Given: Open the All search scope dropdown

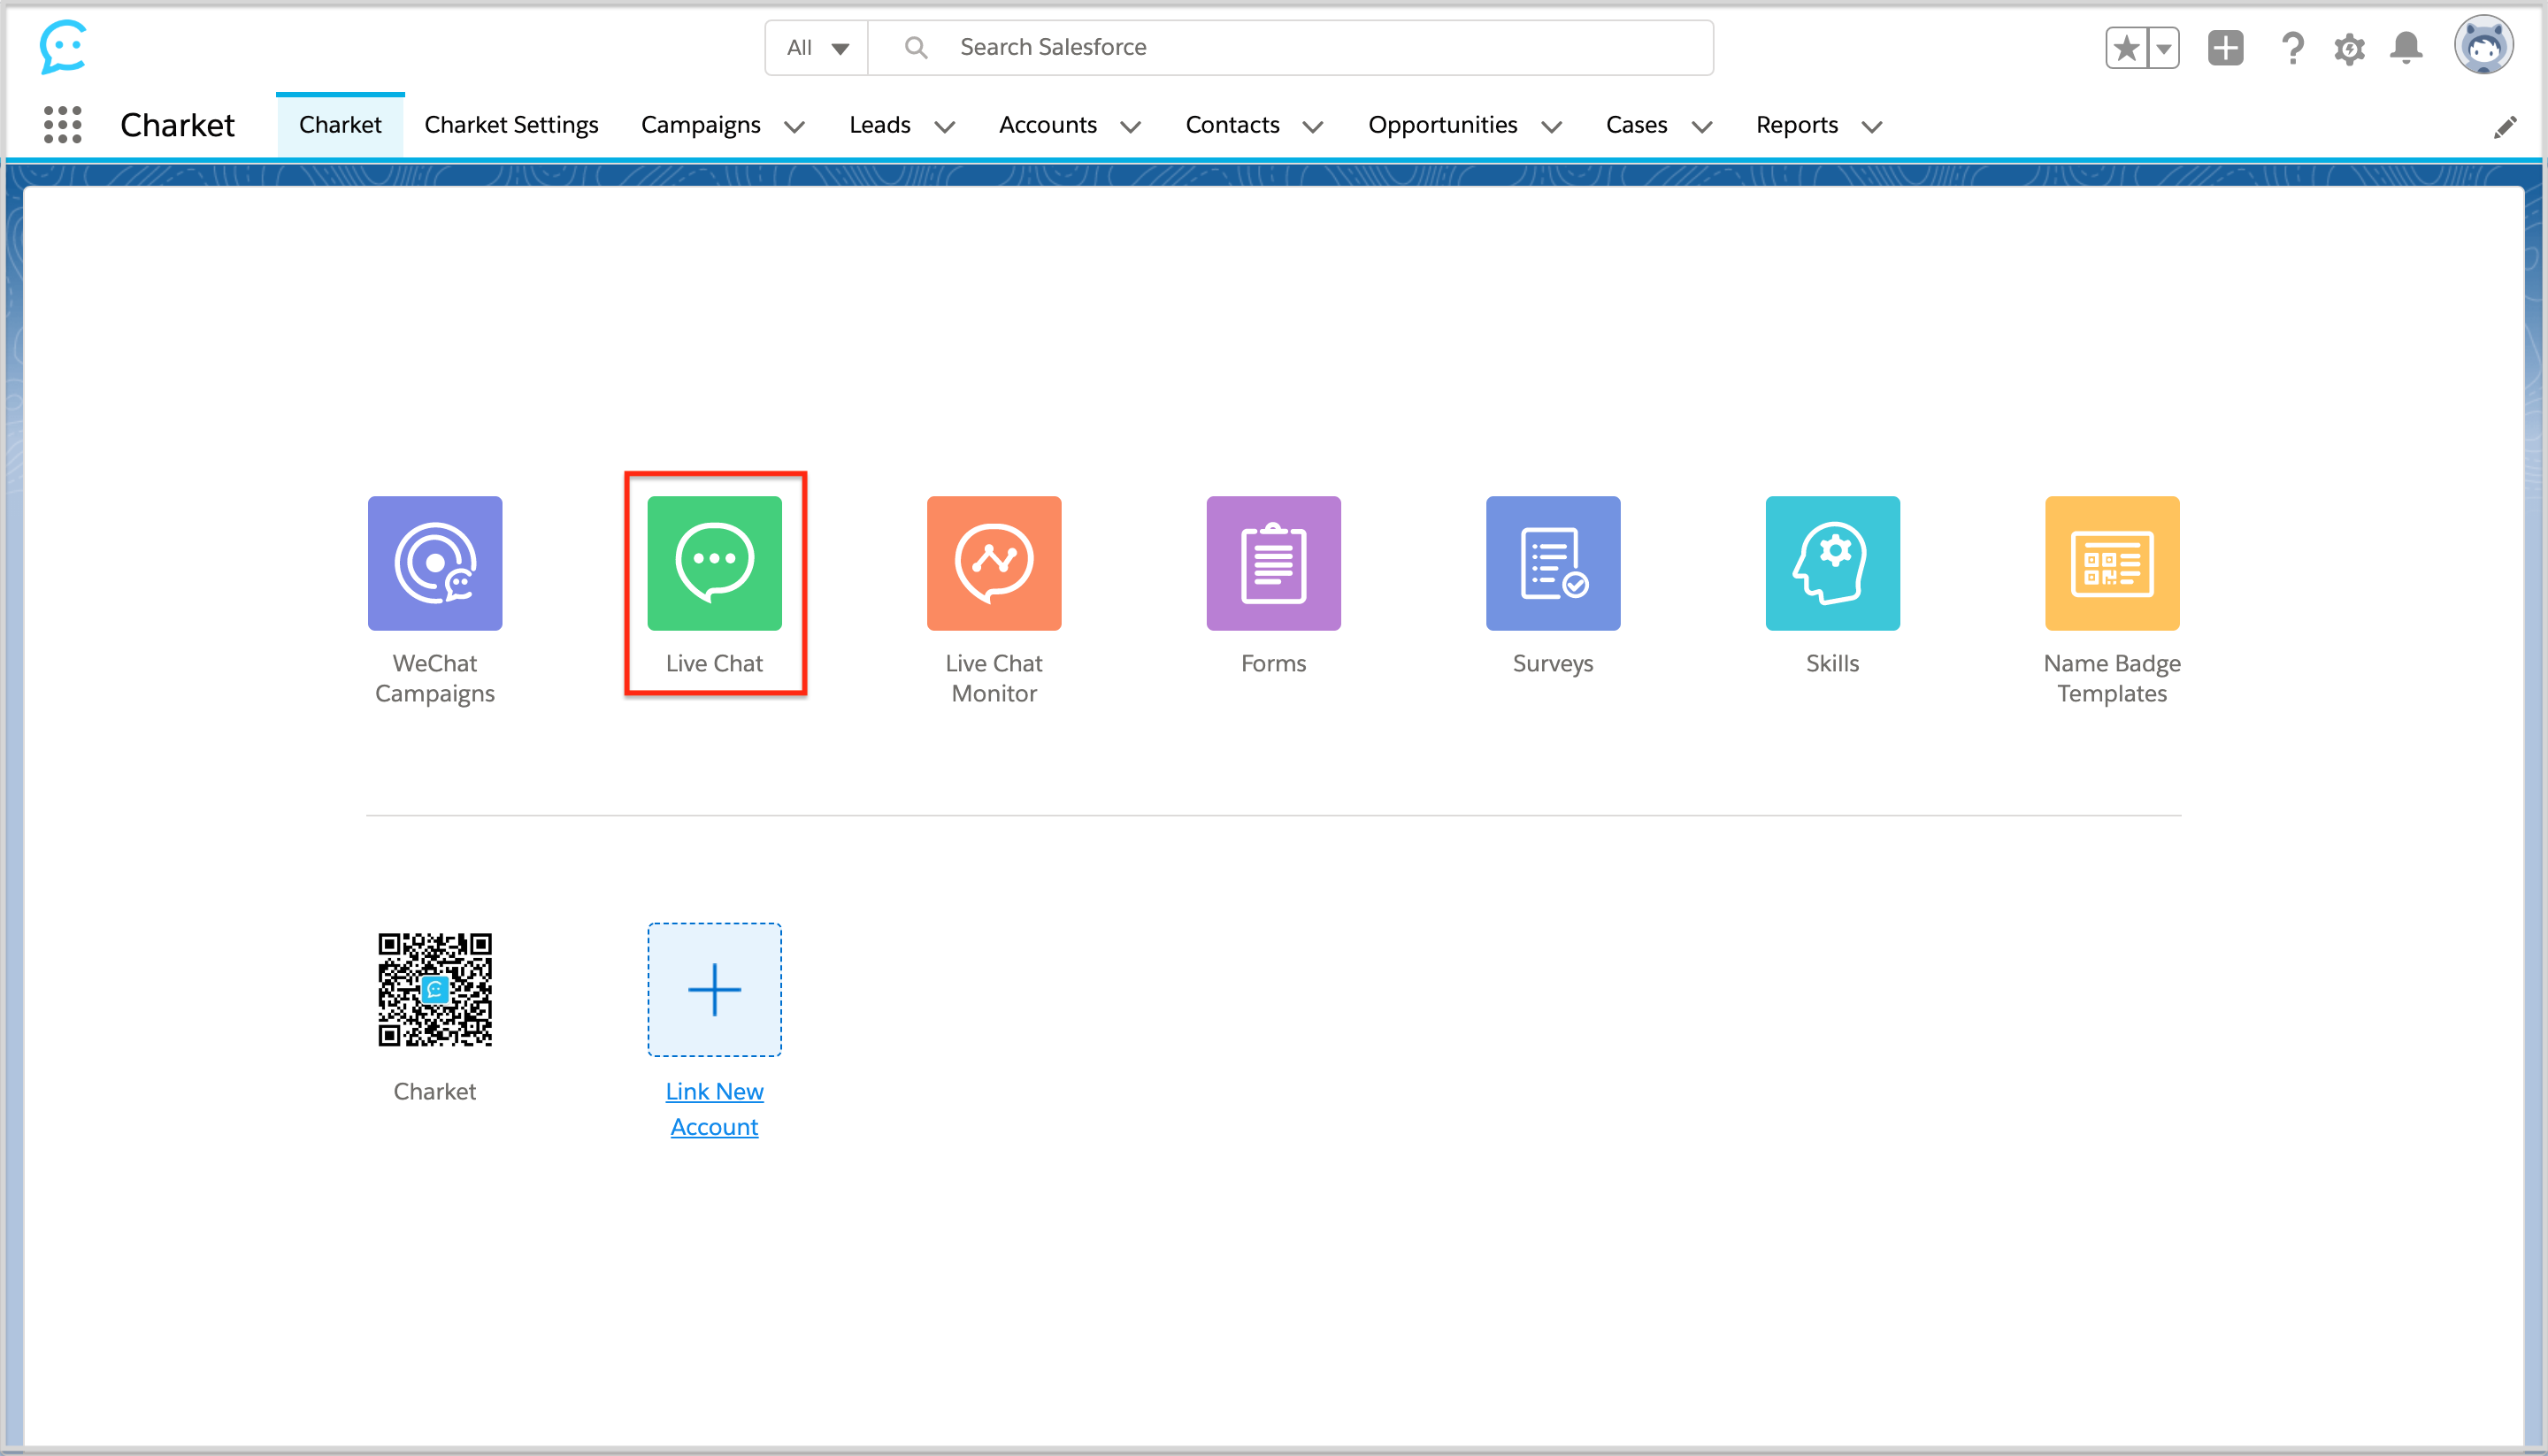Looking at the screenshot, I should click(817, 47).
